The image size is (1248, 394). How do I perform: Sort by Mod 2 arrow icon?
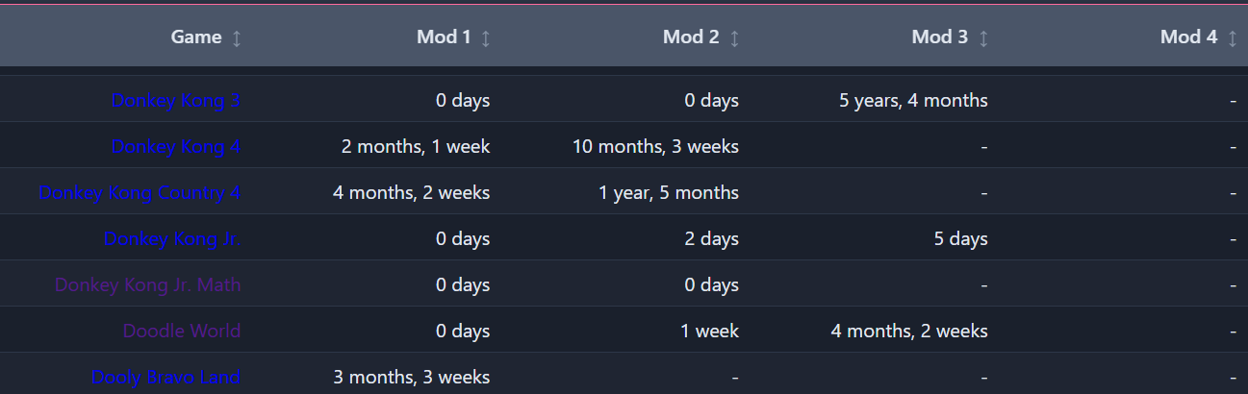[x=734, y=37]
